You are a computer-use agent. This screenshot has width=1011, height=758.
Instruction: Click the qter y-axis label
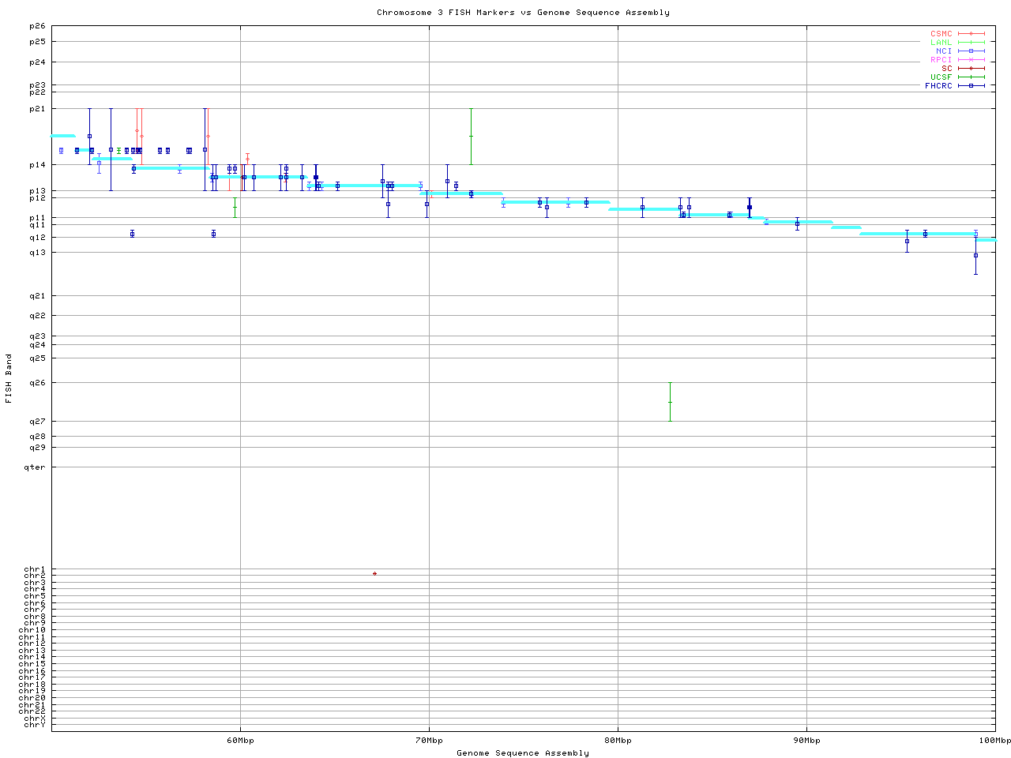tap(35, 467)
